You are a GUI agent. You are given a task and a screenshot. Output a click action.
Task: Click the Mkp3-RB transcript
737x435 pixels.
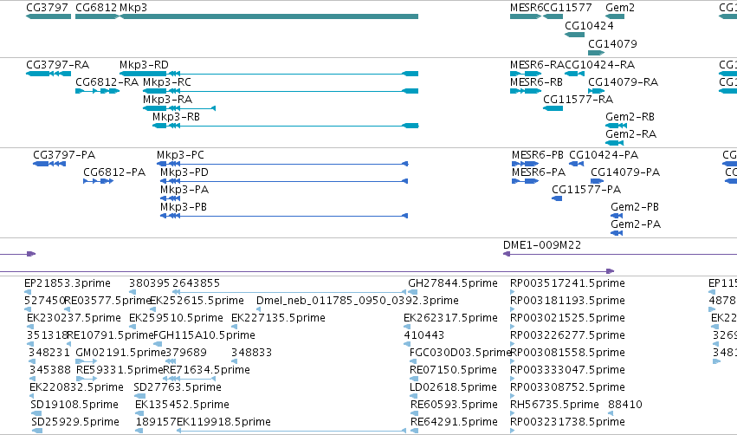tap(285, 126)
